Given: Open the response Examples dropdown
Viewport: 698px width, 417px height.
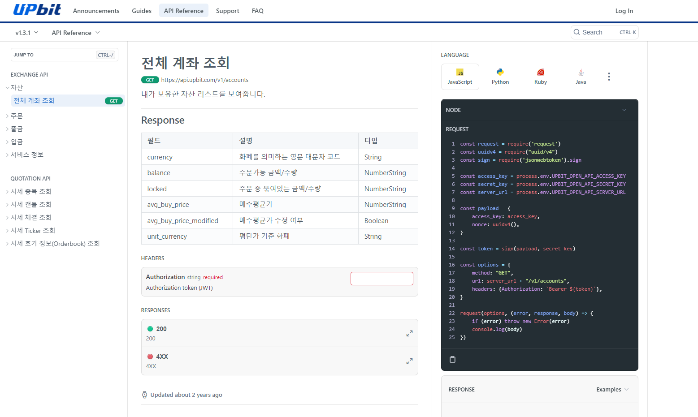Looking at the screenshot, I should [x=612, y=389].
